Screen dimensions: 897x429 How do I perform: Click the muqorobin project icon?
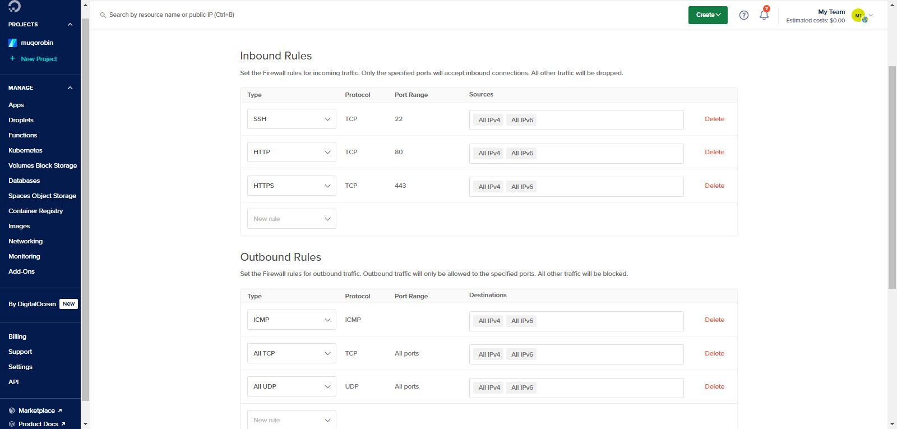coord(12,43)
